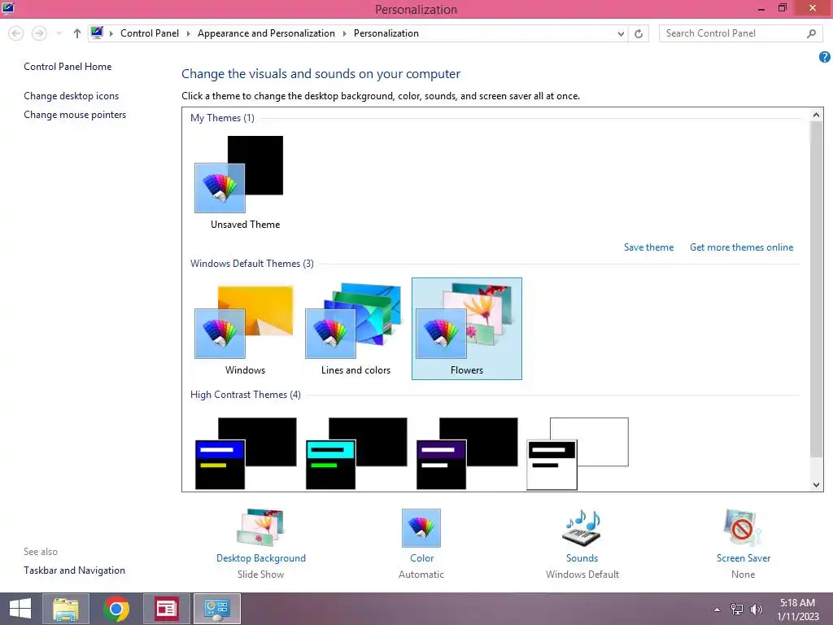Viewport: 833px width, 625px height.
Task: Click the theme list scroll down arrow
Action: coord(816,484)
